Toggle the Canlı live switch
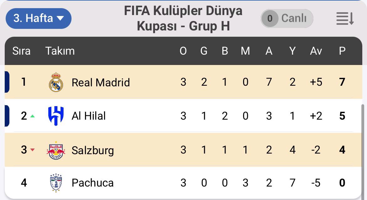Screen dimensions: 367x200 coord(287,19)
